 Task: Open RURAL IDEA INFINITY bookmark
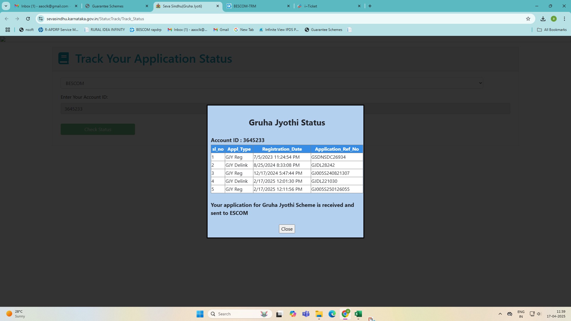coord(105,30)
